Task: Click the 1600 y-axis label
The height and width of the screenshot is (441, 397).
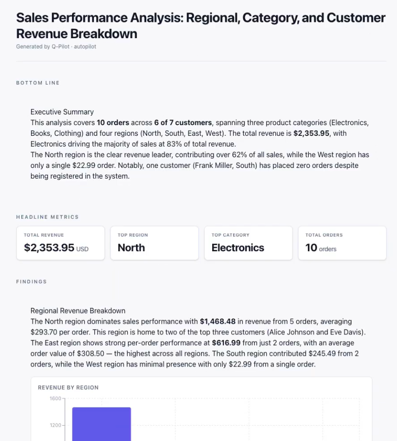Action: coord(55,399)
